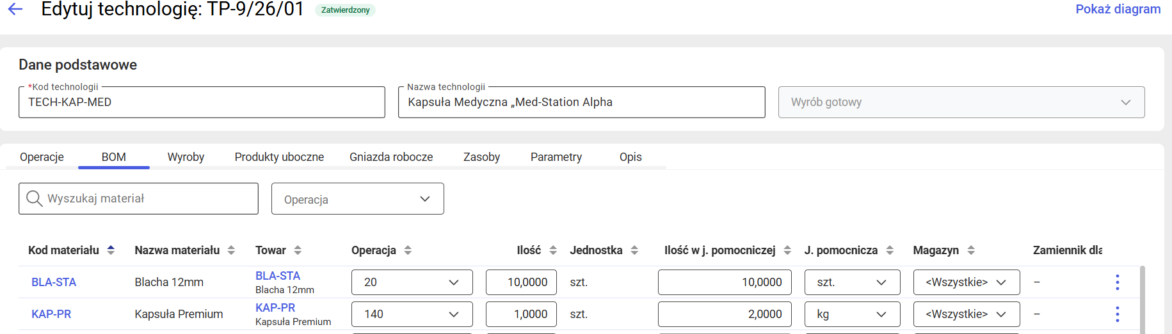The height and width of the screenshot is (334, 1172).
Task: Click the Pokaż diagram link
Action: click(x=1118, y=9)
